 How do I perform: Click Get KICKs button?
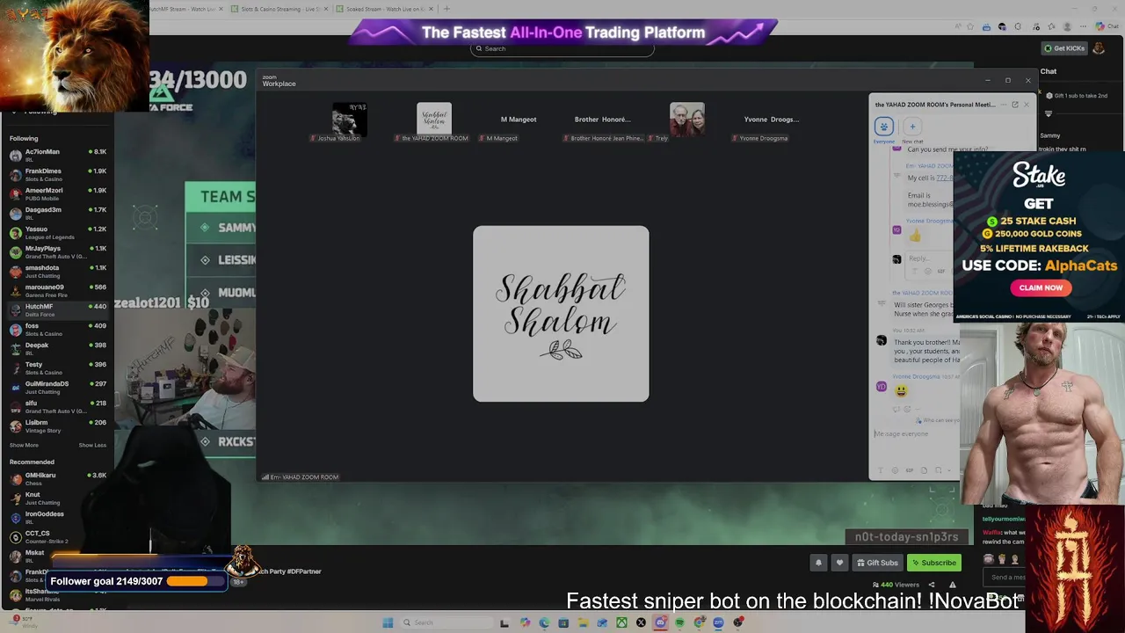(1065, 48)
